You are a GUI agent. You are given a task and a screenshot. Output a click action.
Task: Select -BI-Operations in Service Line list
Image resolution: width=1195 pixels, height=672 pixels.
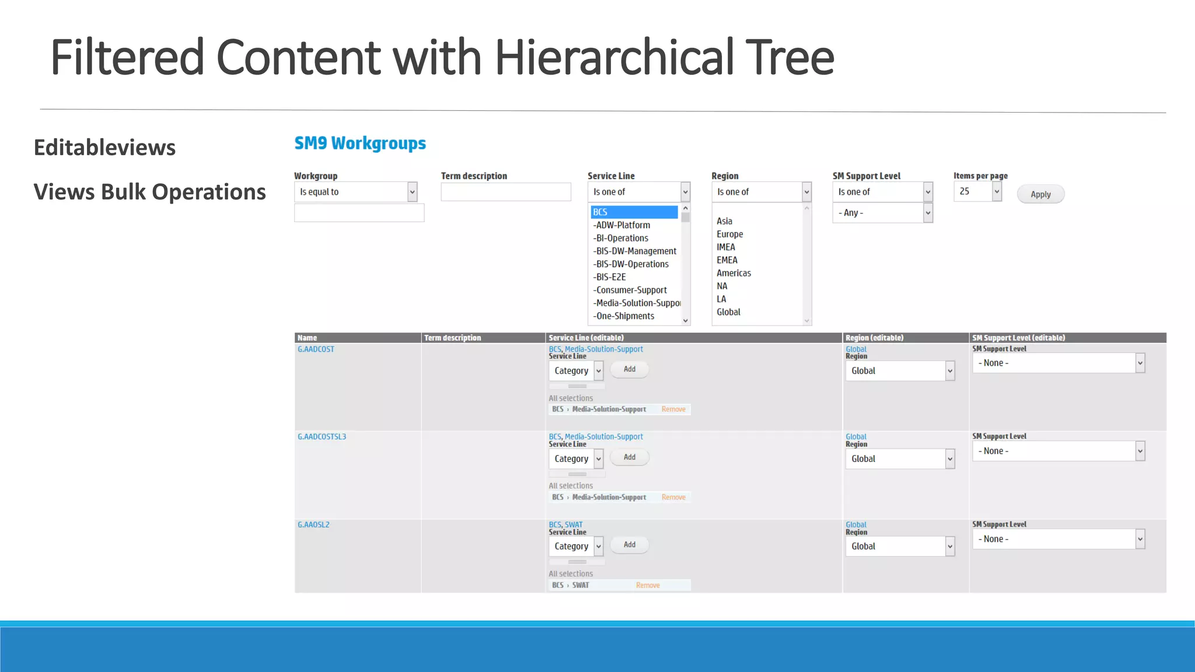621,238
